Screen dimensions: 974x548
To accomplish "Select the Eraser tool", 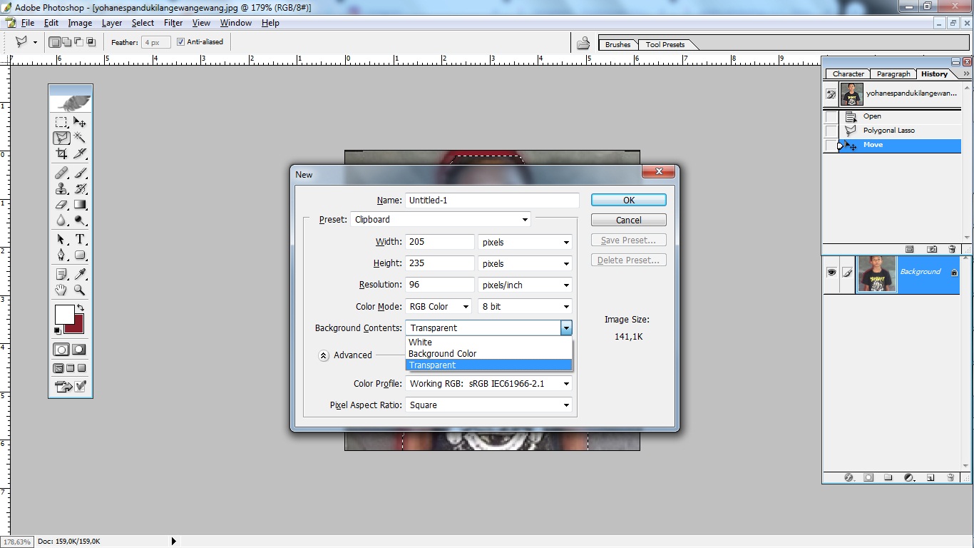I will tap(61, 205).
